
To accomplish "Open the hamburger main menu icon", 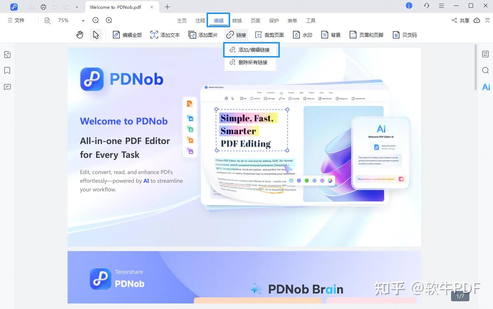I will pos(441,6).
